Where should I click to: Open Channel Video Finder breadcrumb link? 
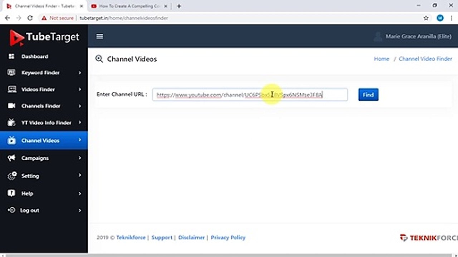[425, 59]
